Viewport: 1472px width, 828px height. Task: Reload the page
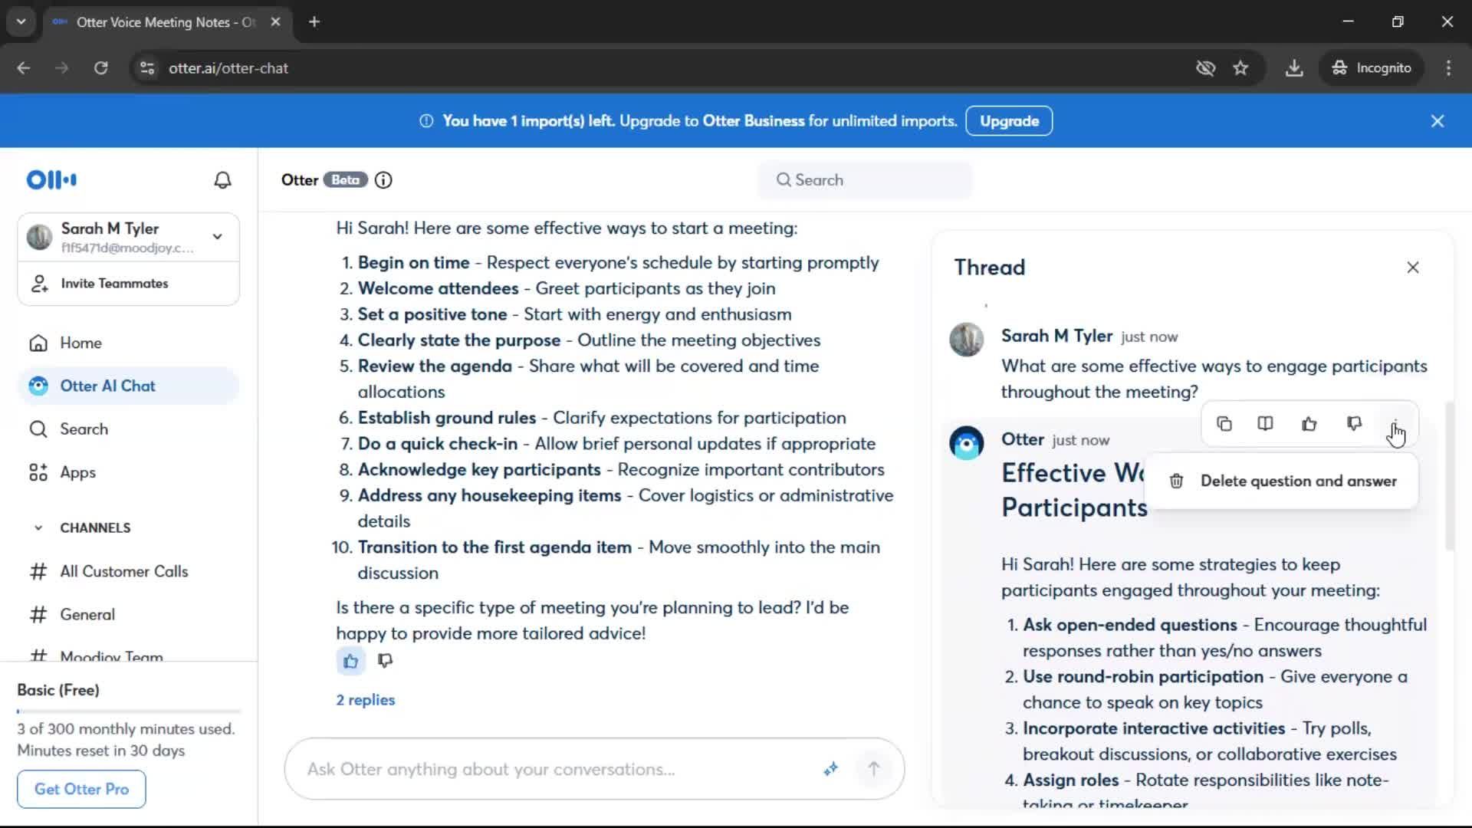(100, 68)
